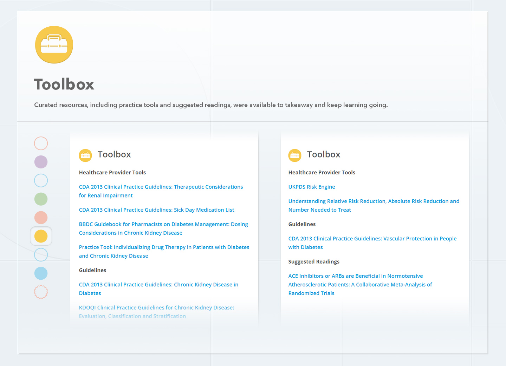Select the solid light blue circle
Image resolution: width=506 pixels, height=366 pixels.
(41, 273)
